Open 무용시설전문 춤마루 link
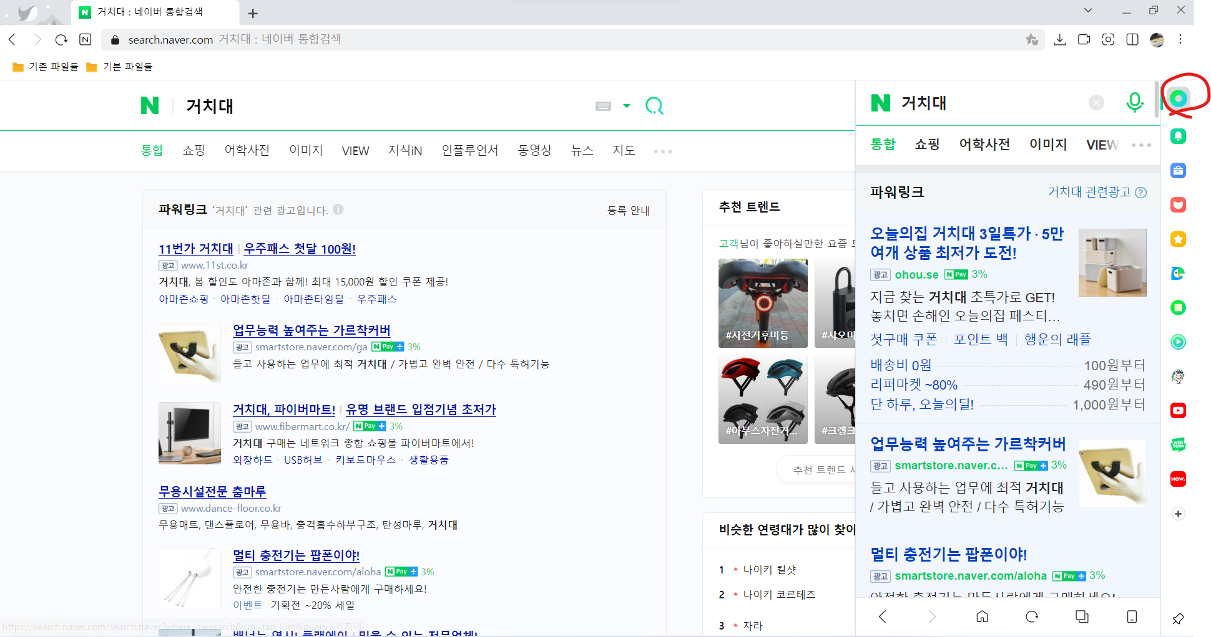The height and width of the screenshot is (637, 1211). pyautogui.click(x=212, y=491)
